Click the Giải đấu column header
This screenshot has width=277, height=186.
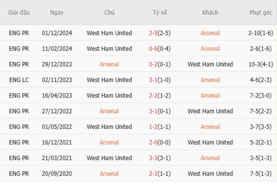[19, 13]
